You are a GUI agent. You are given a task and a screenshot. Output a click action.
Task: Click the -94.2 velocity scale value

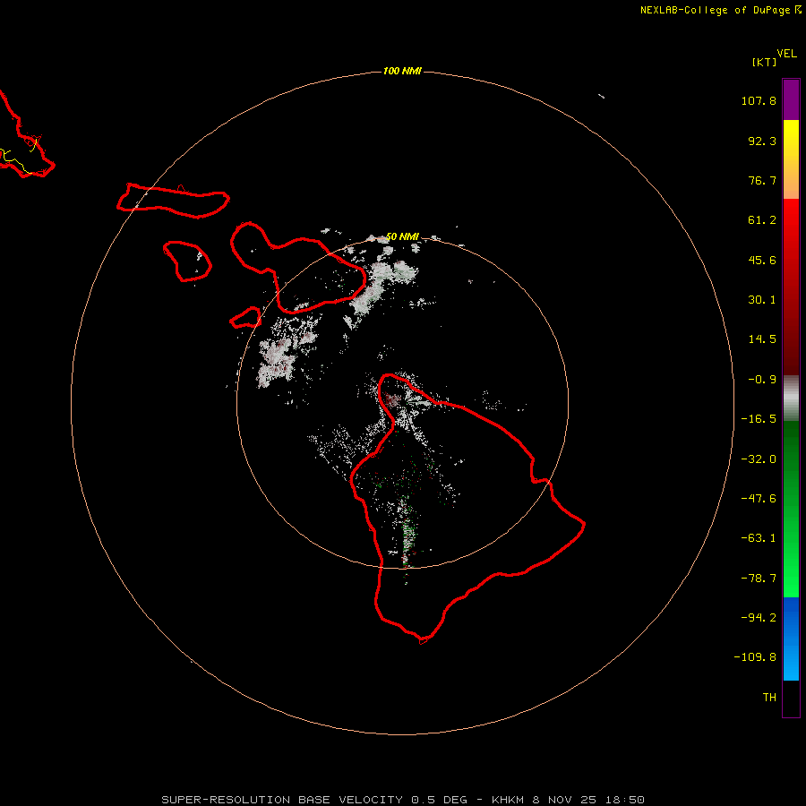click(759, 618)
